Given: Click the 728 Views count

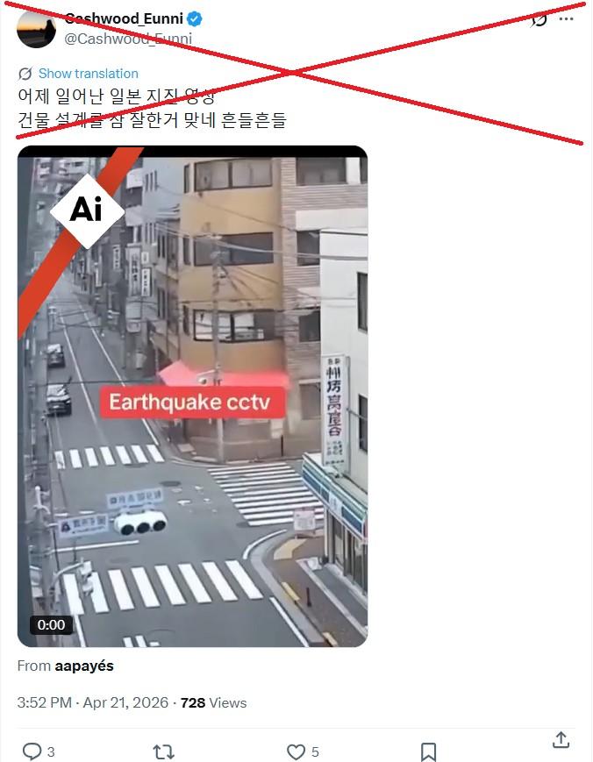Looking at the screenshot, I should point(213,702).
